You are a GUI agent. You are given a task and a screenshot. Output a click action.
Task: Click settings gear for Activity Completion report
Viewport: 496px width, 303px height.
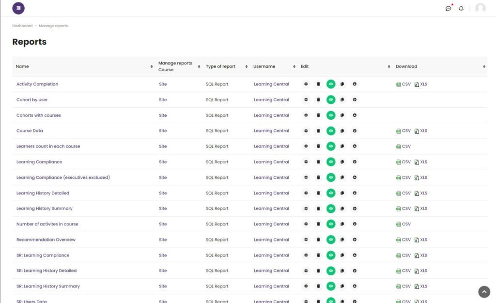[x=306, y=84]
